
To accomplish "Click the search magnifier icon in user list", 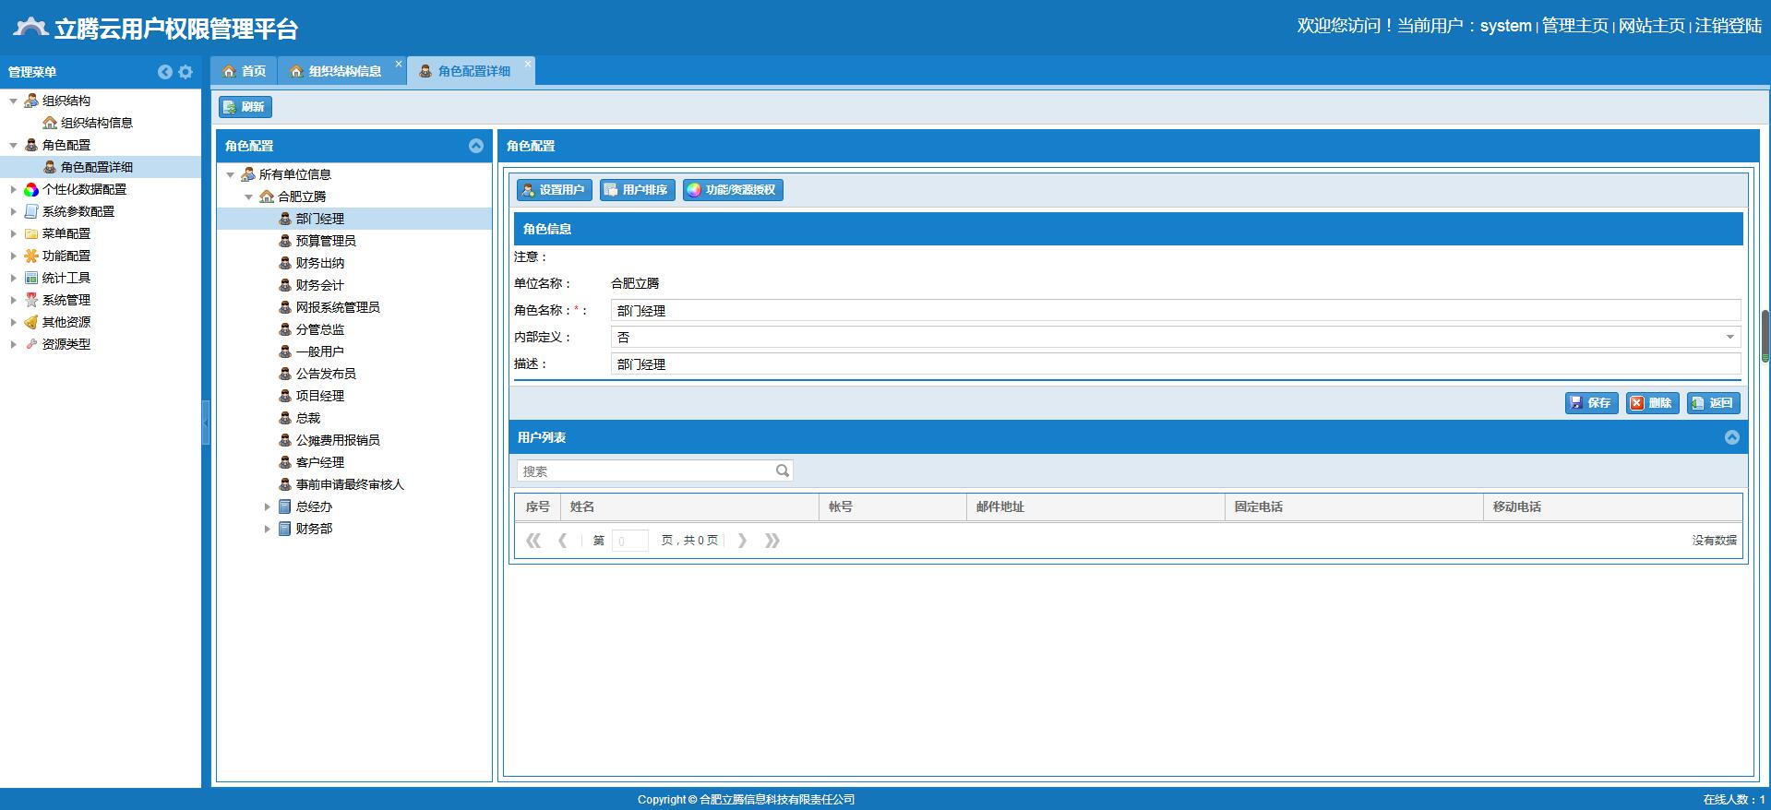I will [x=782, y=471].
